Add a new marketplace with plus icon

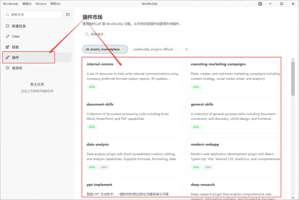(x=187, y=49)
